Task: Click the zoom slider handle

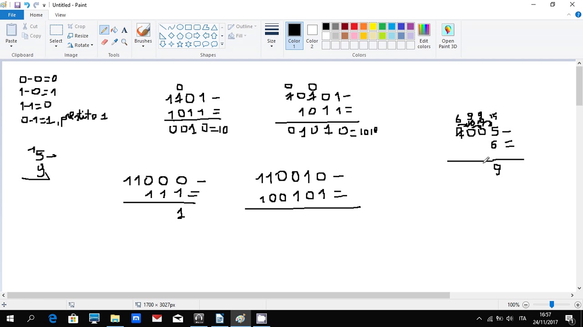Action: (x=552, y=305)
